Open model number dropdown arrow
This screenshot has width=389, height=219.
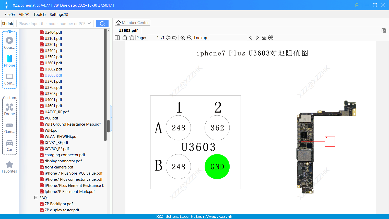click(x=89, y=23)
